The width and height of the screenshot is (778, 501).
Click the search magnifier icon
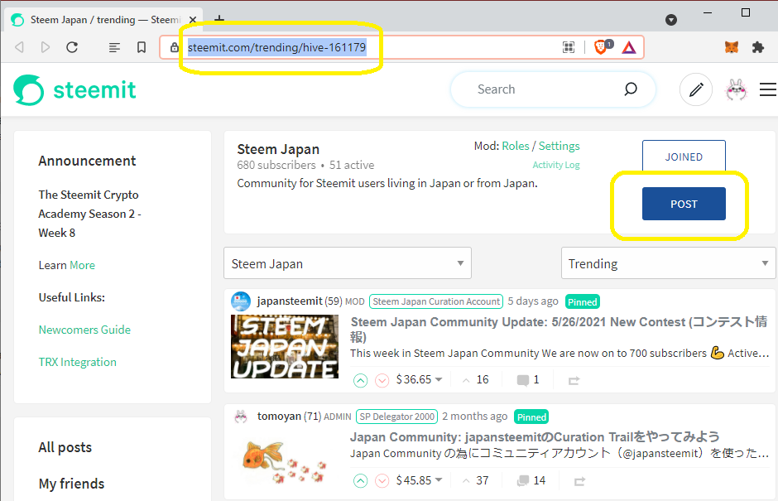pos(631,89)
